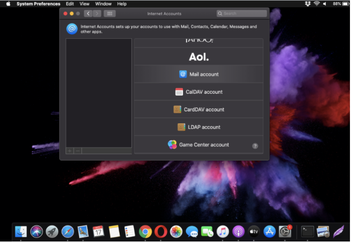Viewport: 351px width, 242px height.
Task: Open the Window menu
Action: pos(103,4)
